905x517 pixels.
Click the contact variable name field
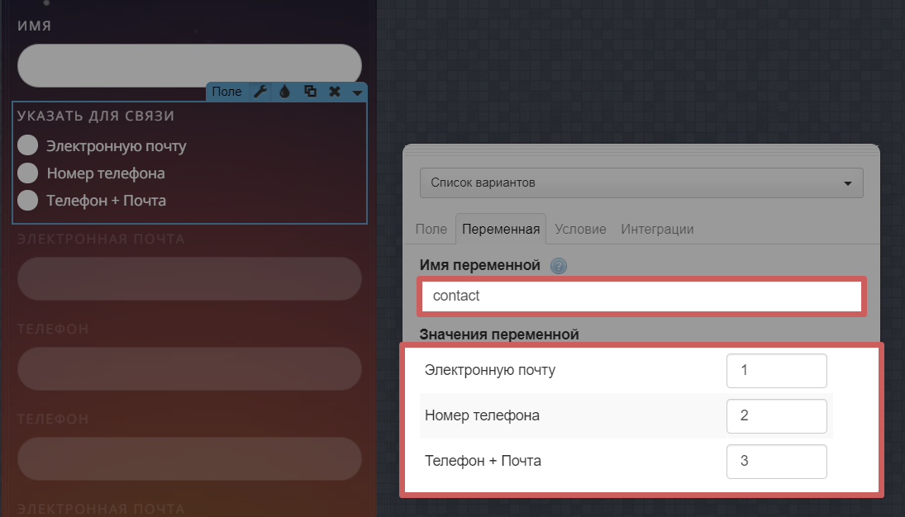tap(641, 296)
